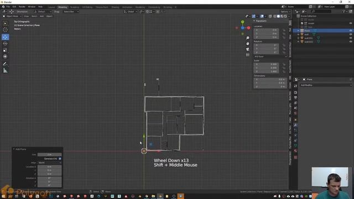Select the Measure ruler tool
The width and height of the screenshot is (354, 199).
pyautogui.click(x=5, y=71)
